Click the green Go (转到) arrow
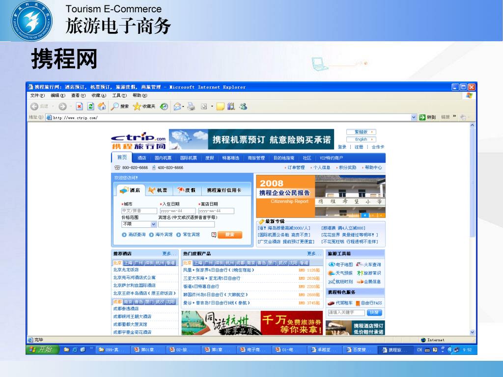Viewport: 503px width, 377px height. point(422,117)
